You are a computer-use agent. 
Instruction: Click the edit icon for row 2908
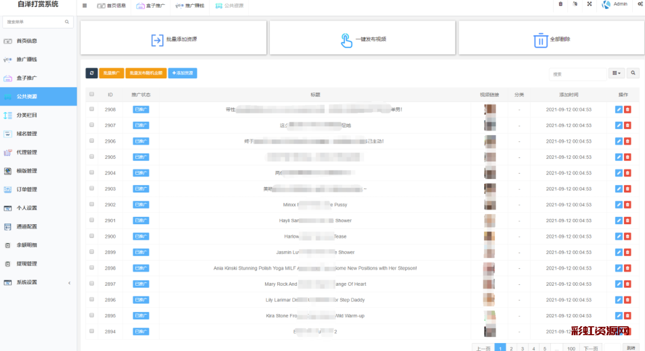pos(619,109)
